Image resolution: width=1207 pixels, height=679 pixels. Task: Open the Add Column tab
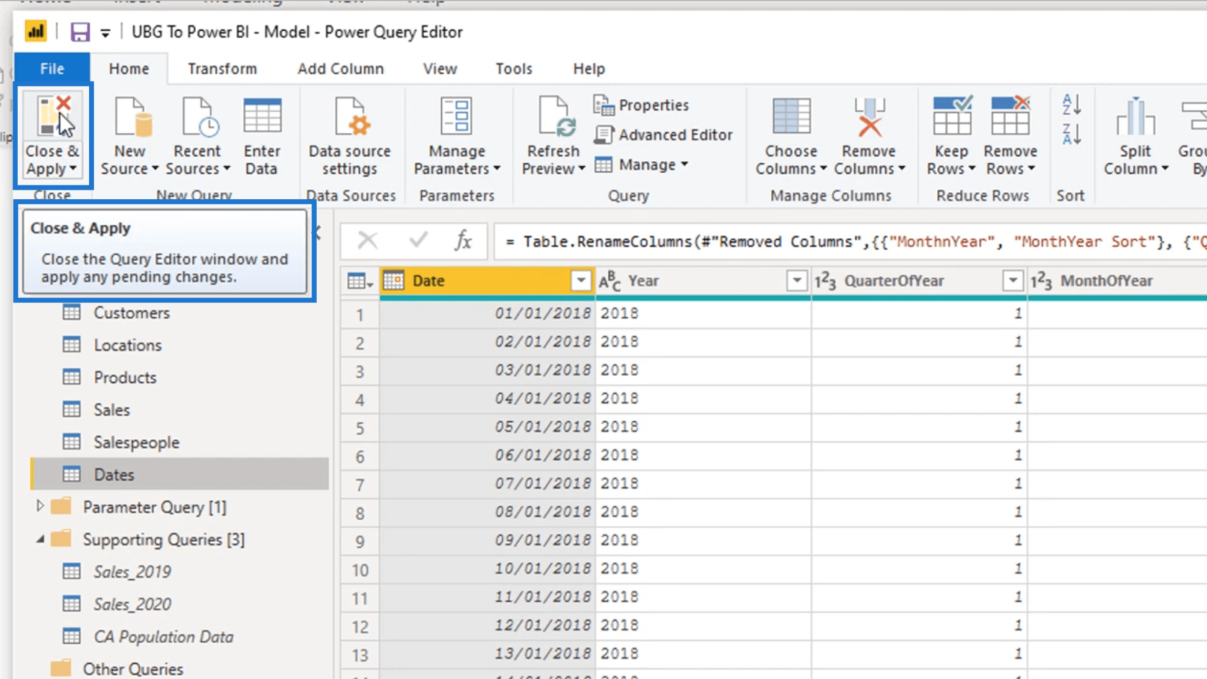click(x=341, y=68)
